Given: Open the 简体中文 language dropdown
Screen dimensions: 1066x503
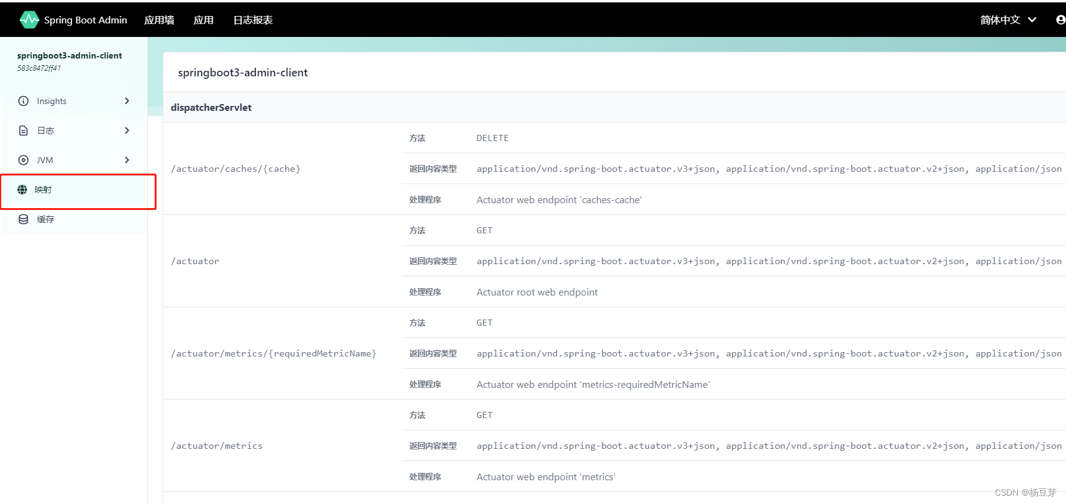Looking at the screenshot, I should pos(1008,20).
